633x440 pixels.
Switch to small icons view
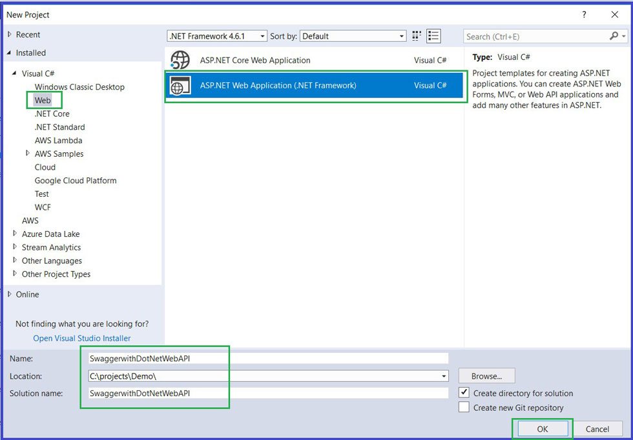coord(416,35)
